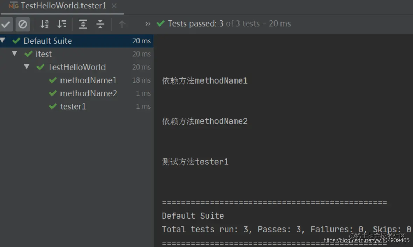
Task: Collapse the Default Suite node
Action: 3,40
